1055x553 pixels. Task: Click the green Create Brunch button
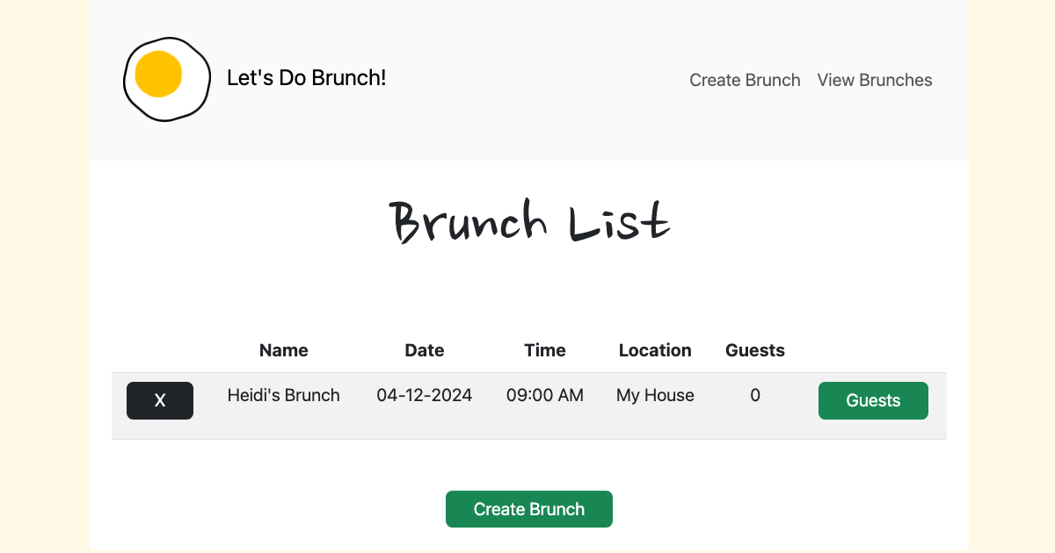pos(529,509)
